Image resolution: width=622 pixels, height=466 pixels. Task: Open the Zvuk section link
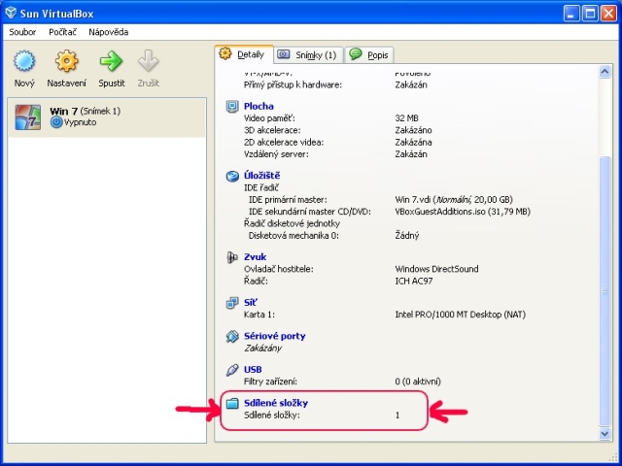click(255, 257)
